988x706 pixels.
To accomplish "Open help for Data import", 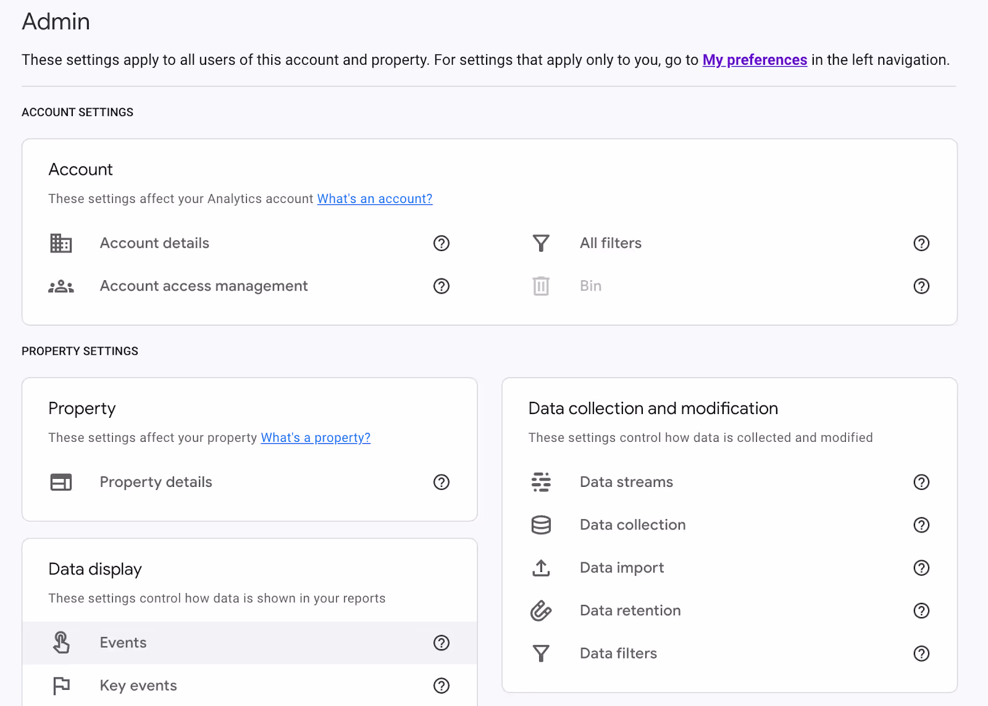I will pos(921,568).
